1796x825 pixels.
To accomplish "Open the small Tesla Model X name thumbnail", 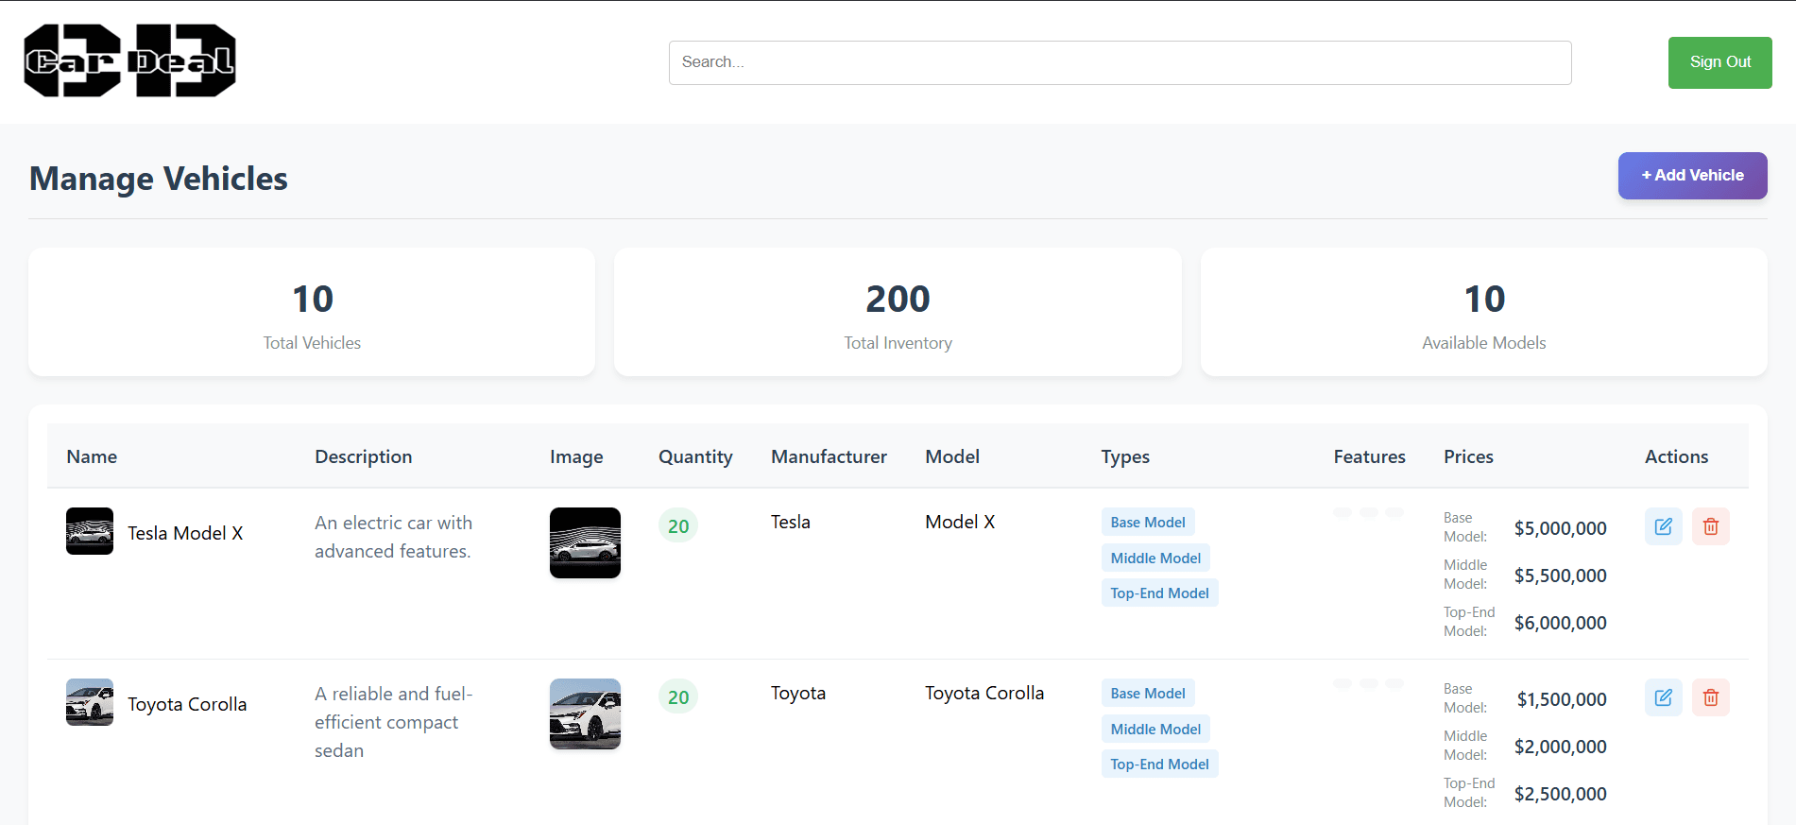I will 90,531.
